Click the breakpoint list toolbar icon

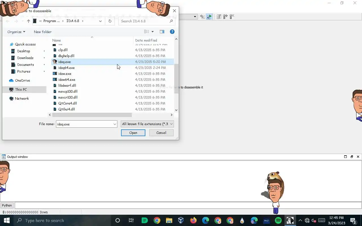[219, 17]
